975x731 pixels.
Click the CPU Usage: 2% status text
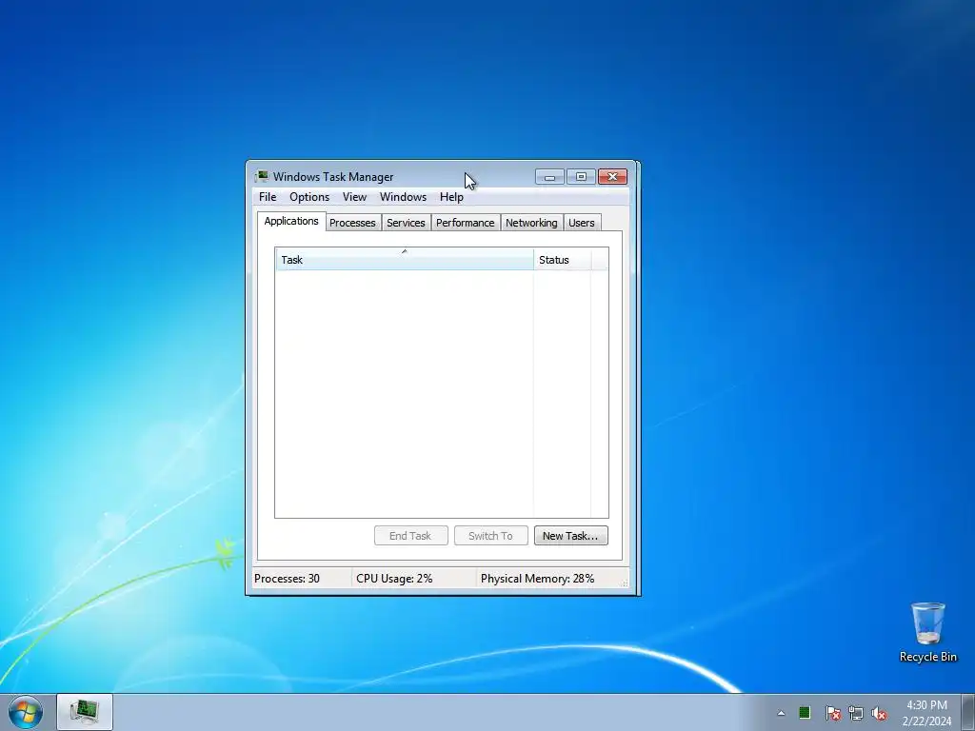point(394,579)
